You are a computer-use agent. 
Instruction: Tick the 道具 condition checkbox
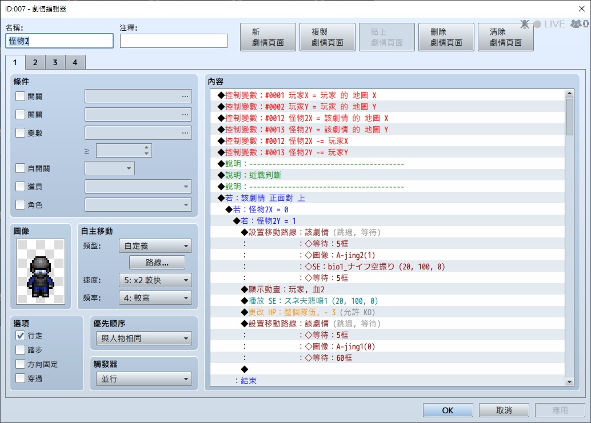coord(21,186)
